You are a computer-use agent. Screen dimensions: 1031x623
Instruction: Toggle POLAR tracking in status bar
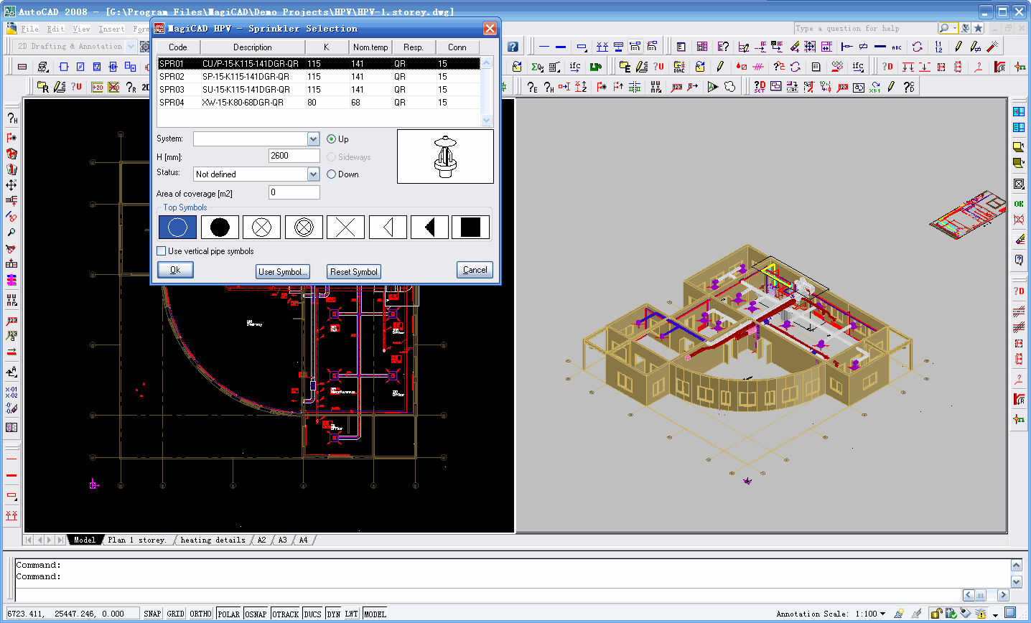[228, 614]
